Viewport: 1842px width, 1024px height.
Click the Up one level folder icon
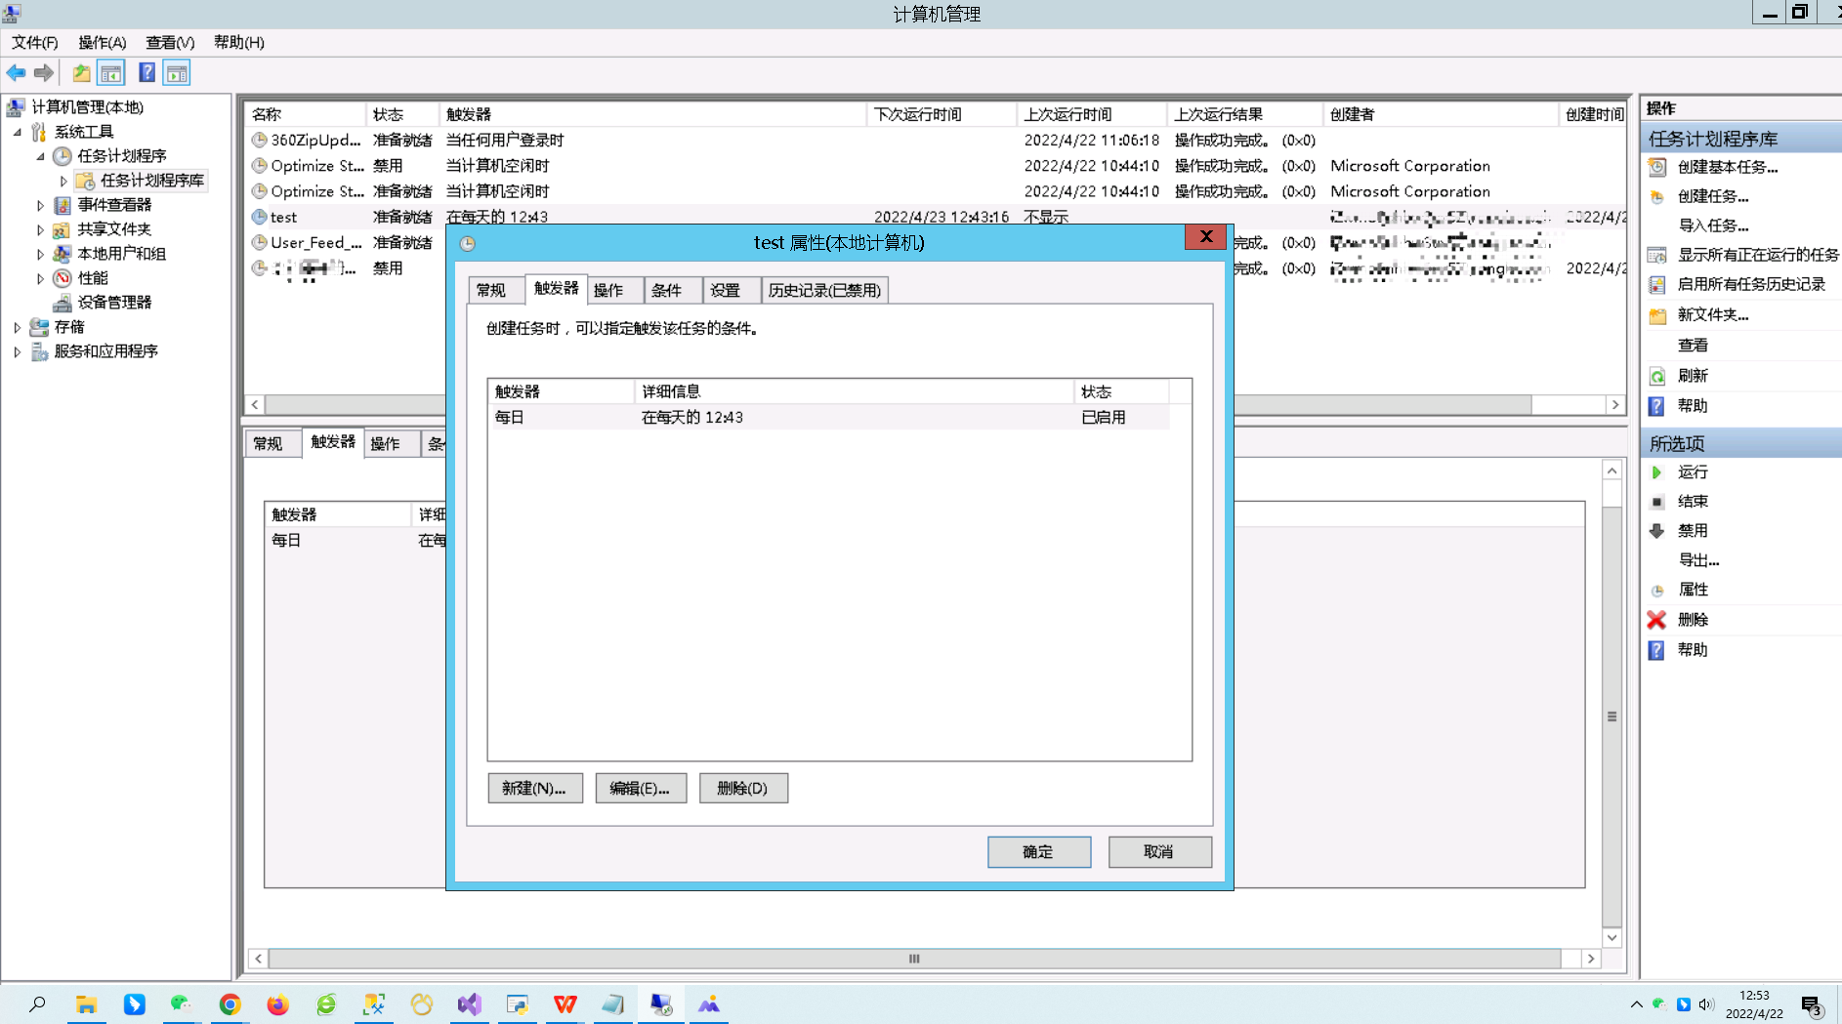click(x=82, y=72)
